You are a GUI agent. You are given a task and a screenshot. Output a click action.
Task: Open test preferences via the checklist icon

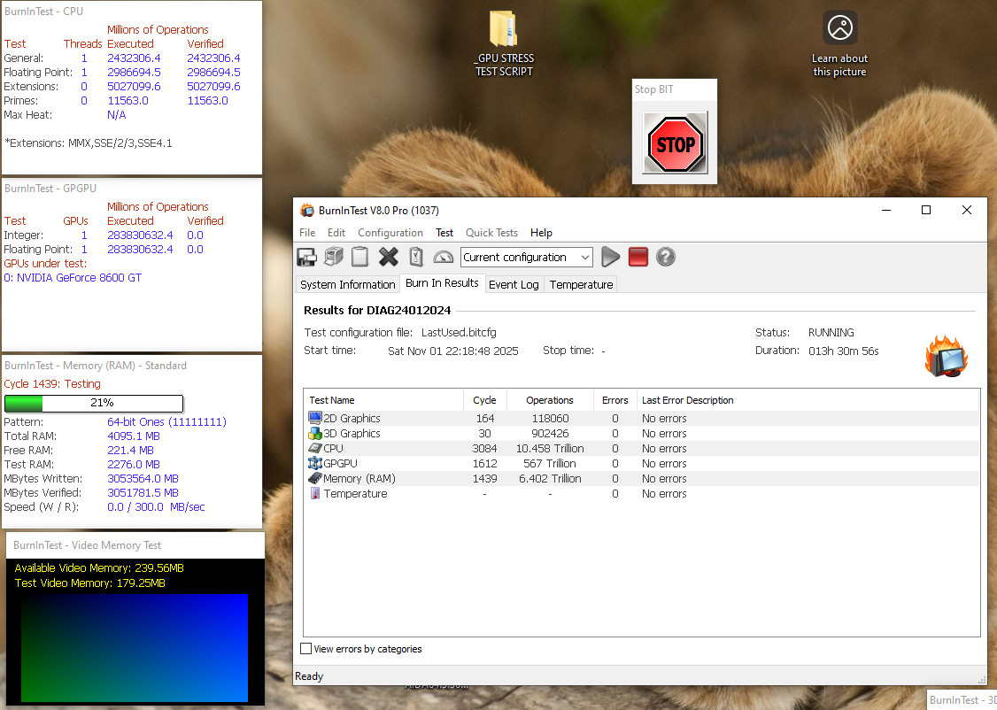click(414, 257)
